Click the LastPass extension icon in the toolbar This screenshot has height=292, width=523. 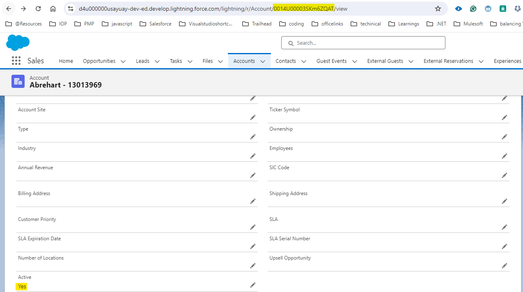coord(502,8)
